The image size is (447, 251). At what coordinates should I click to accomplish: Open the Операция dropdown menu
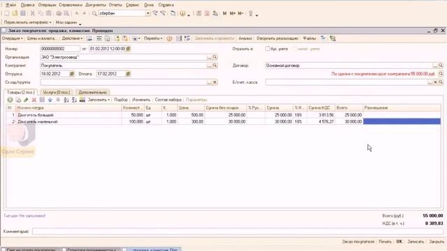coord(13,38)
